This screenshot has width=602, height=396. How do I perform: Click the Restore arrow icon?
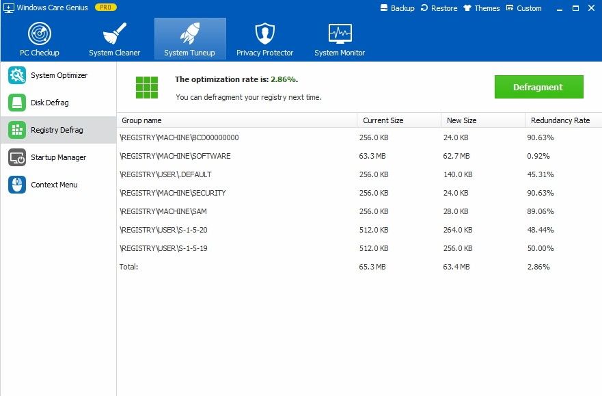pos(424,8)
